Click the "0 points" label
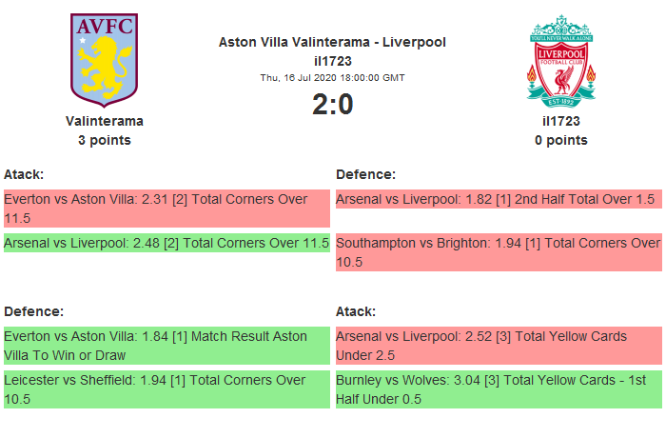 561,140
